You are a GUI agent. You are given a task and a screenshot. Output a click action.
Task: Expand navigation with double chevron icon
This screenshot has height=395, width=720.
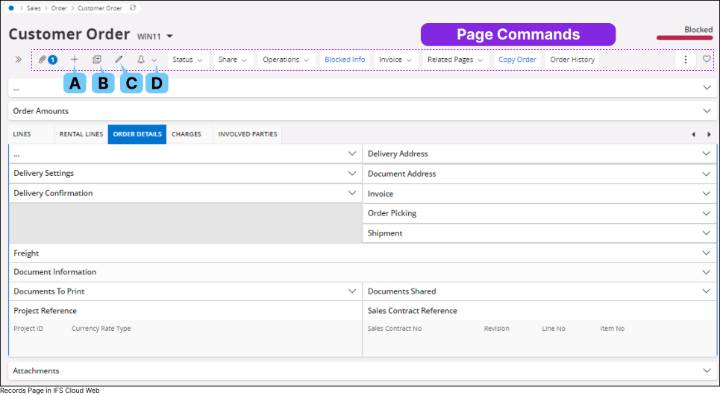coord(18,60)
